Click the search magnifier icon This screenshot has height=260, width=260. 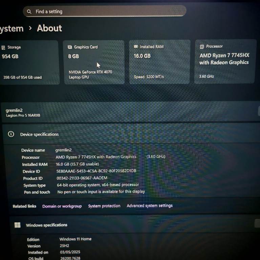click(x=29, y=12)
